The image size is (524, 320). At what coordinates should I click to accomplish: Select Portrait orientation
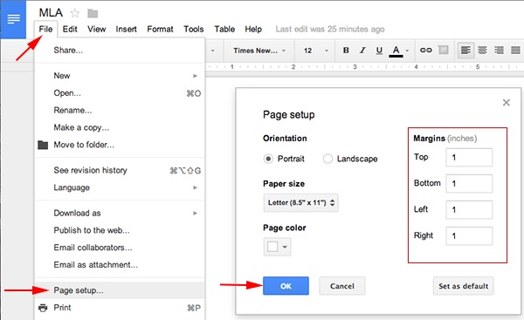click(268, 159)
